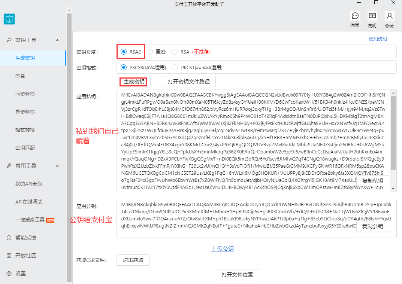Image resolution: width=402 pixels, height=284 pixels.
Task: Click the Alipay shield logo icon
Action: [9, 19]
